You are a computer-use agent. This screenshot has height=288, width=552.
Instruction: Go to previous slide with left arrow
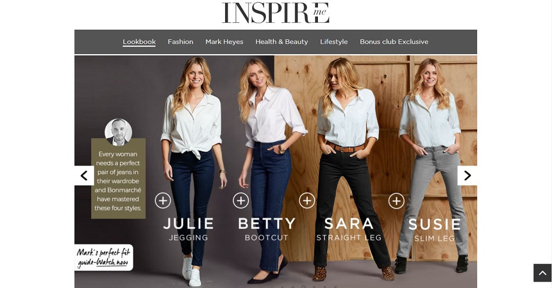tap(84, 176)
